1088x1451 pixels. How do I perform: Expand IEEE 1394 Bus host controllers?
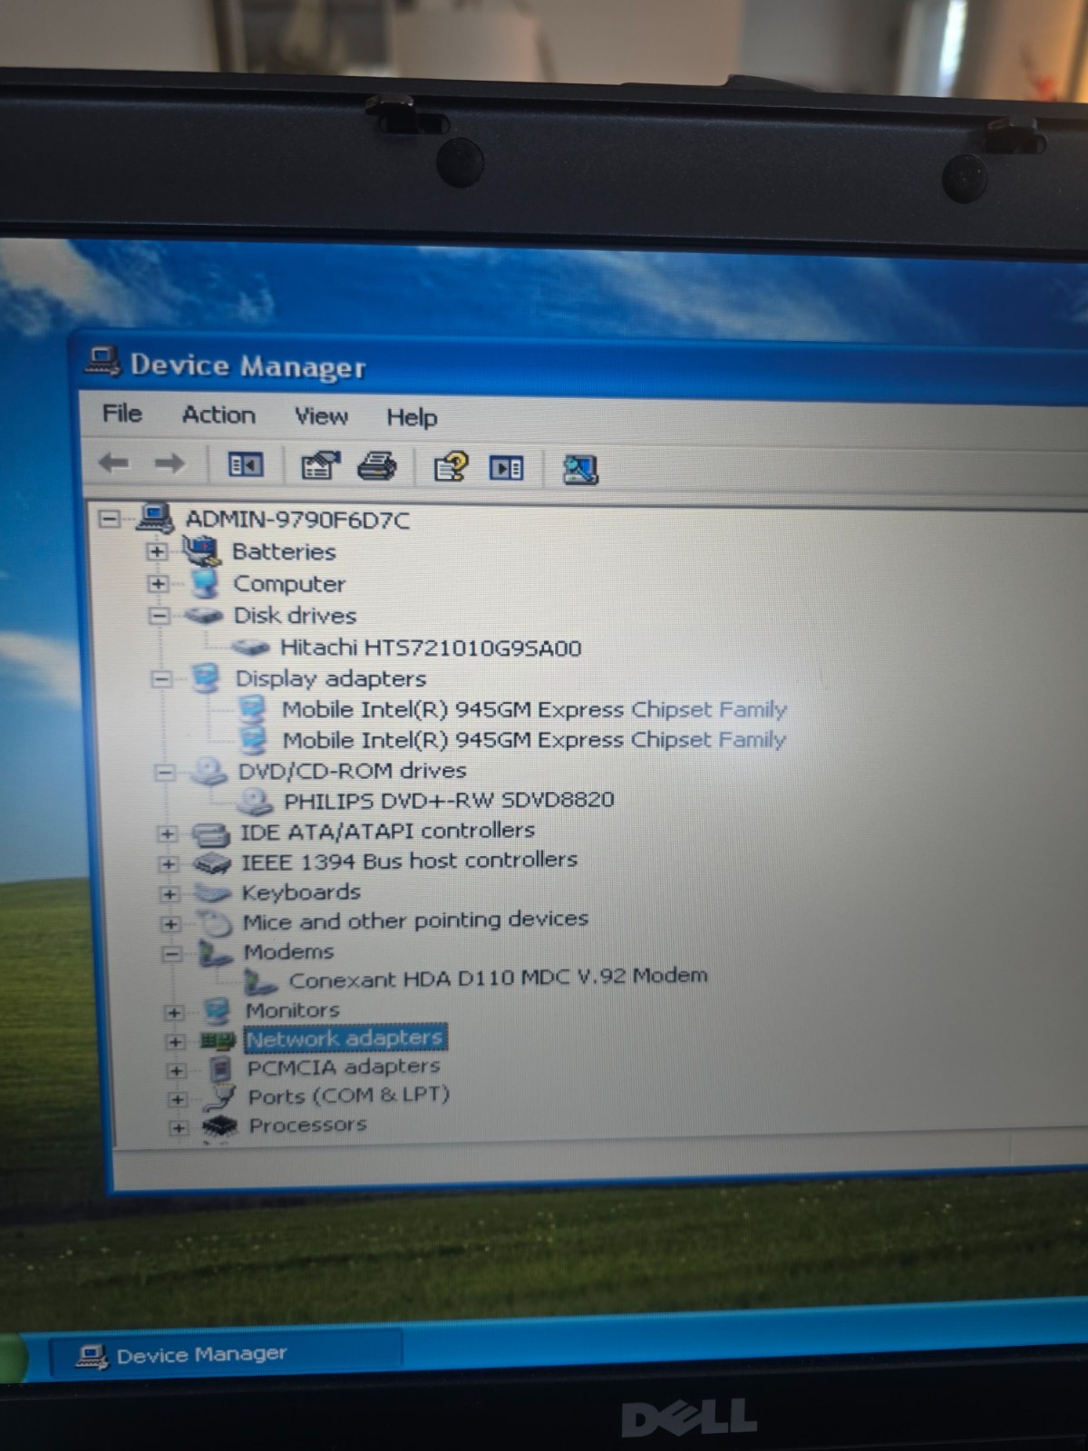click(168, 864)
